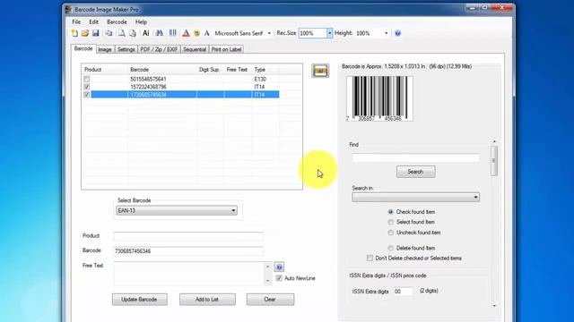This screenshot has width=574, height=322.
Task: Click the binoculars Find toolbar icon
Action: 160,33
